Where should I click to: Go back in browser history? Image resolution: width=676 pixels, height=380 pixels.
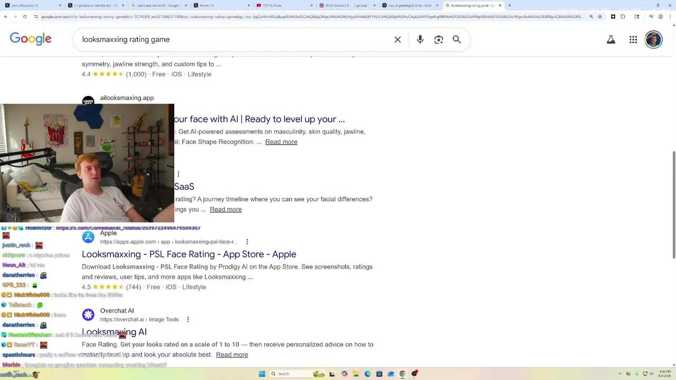click(6, 16)
